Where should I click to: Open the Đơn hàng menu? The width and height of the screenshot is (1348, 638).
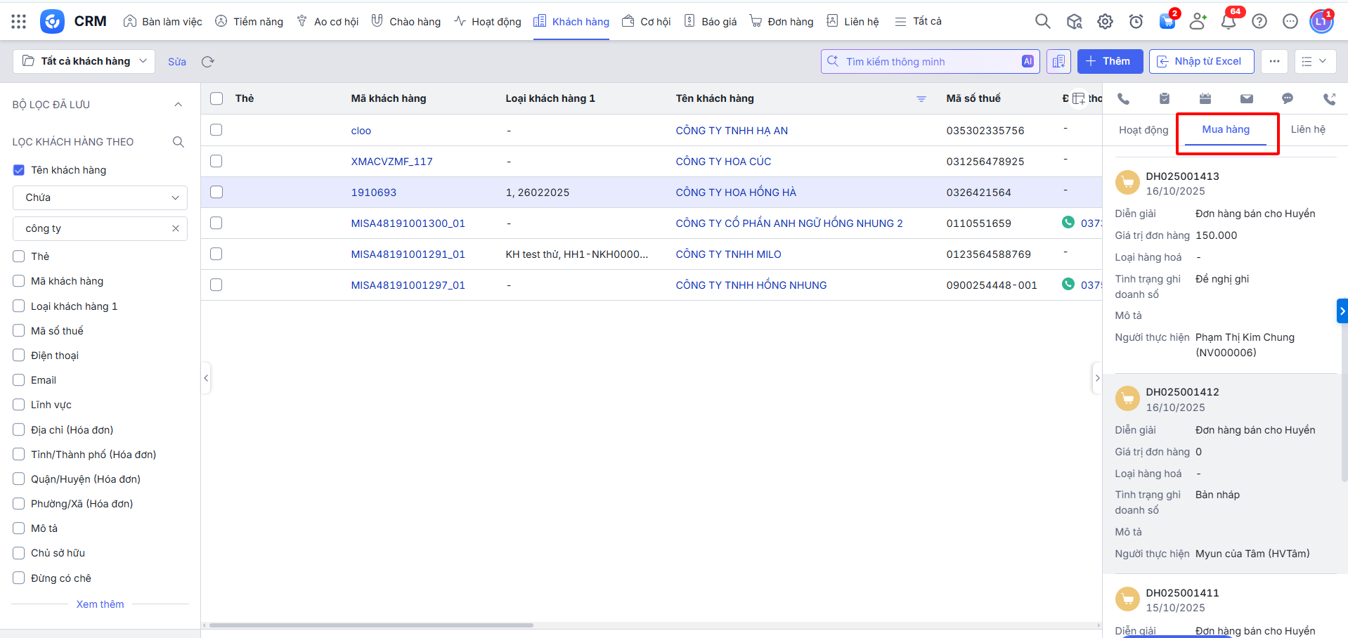click(x=781, y=22)
